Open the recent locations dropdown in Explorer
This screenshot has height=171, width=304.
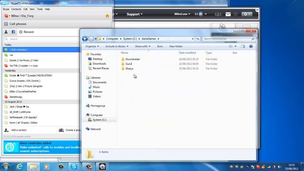point(95,39)
